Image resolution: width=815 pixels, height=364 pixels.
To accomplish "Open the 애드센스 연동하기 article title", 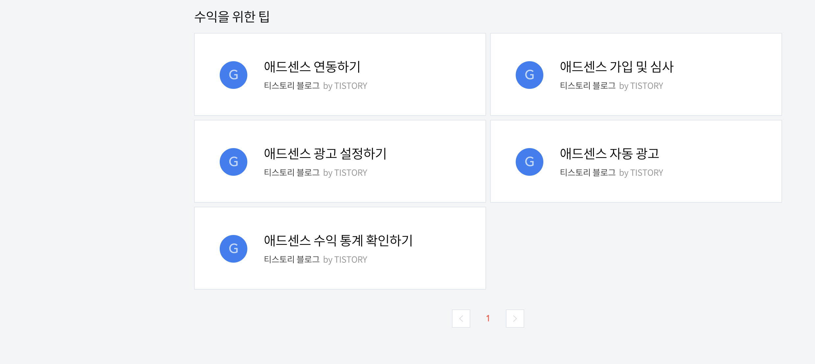I will tap(312, 67).
